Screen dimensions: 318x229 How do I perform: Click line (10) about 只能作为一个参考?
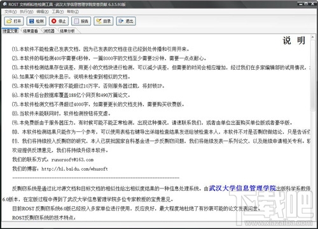161,132
